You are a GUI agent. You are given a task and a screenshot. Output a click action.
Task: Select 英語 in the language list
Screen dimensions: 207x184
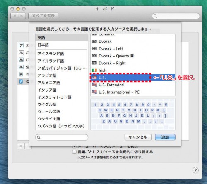click(62, 38)
